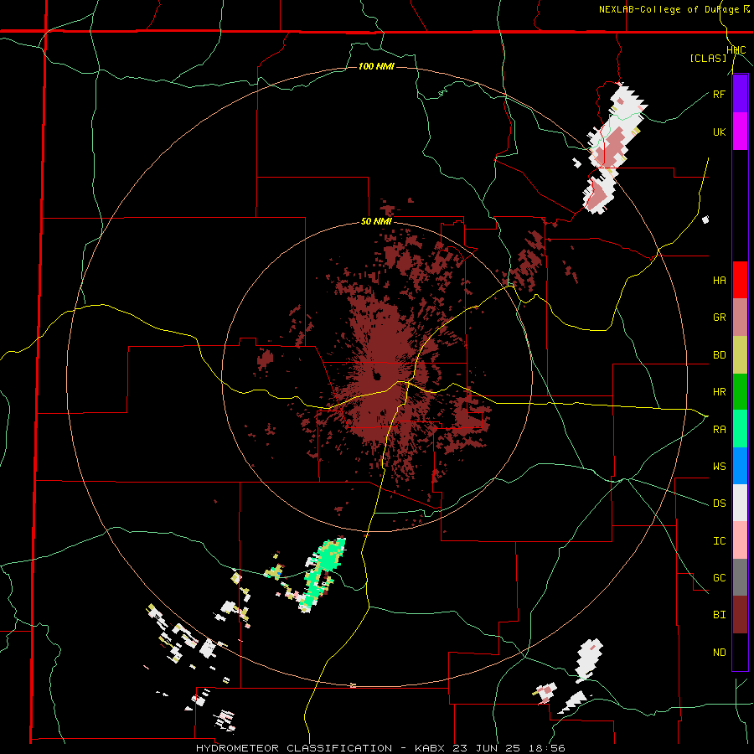The image size is (754, 754).
Task: Click the UK magenta legend swatch
Action: 740,132
